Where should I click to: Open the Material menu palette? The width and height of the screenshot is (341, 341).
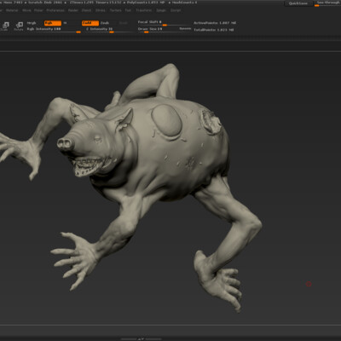(x=12, y=10)
